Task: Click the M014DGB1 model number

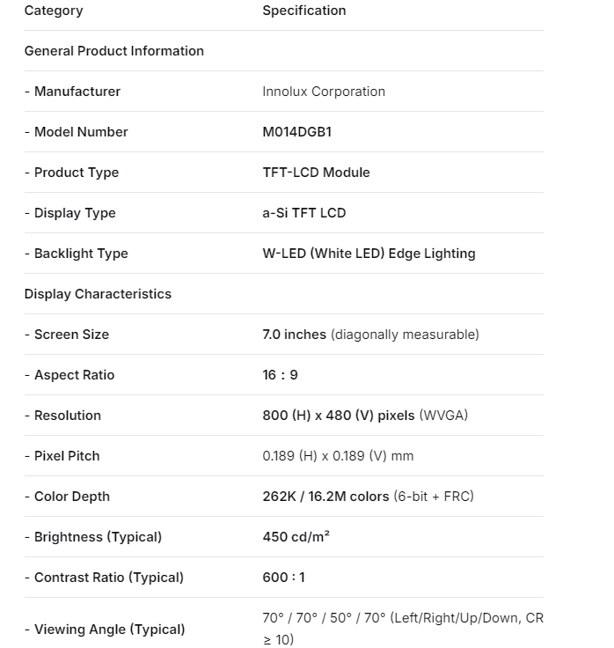Action: [296, 132]
